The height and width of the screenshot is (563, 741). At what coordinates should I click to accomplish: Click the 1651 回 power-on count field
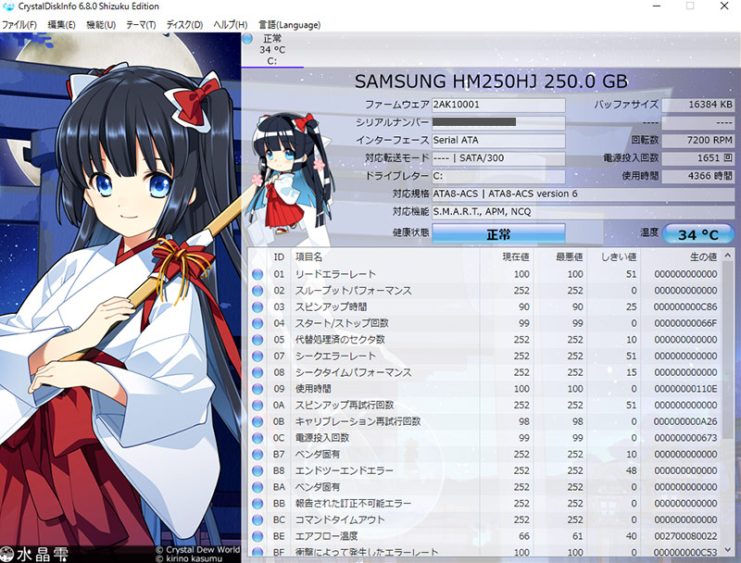point(698,158)
